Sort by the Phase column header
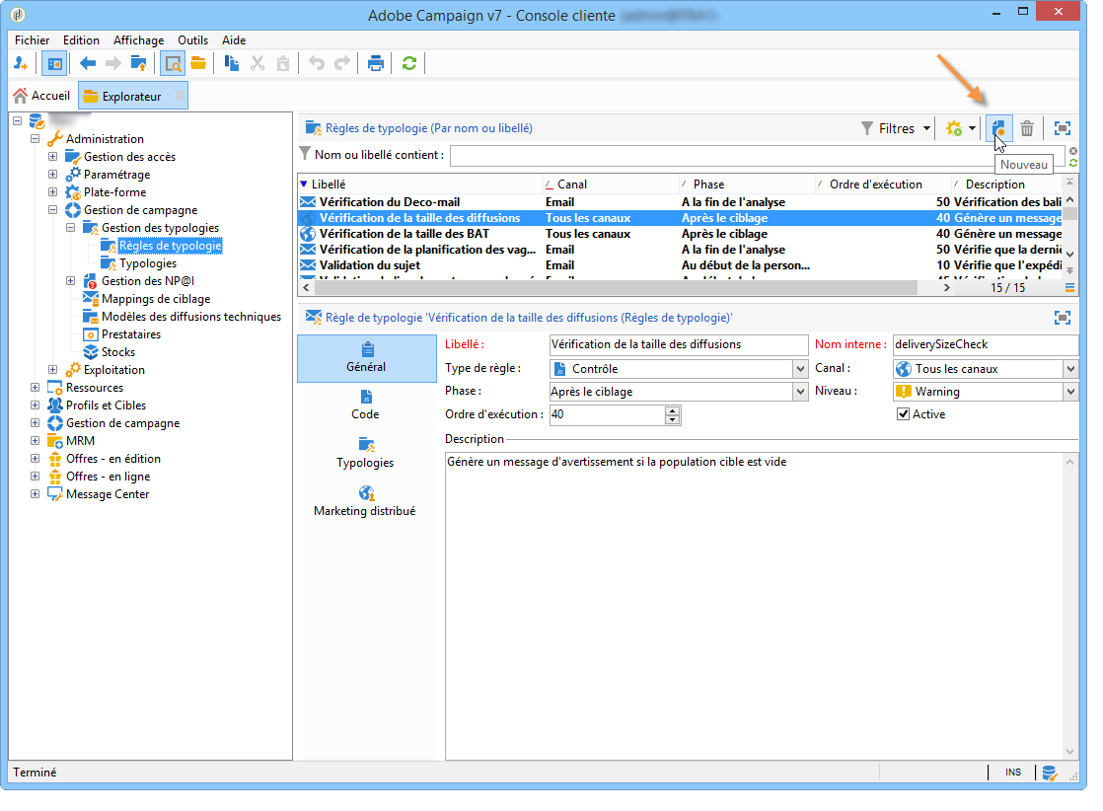This screenshot has width=1103, height=811. coord(747,184)
